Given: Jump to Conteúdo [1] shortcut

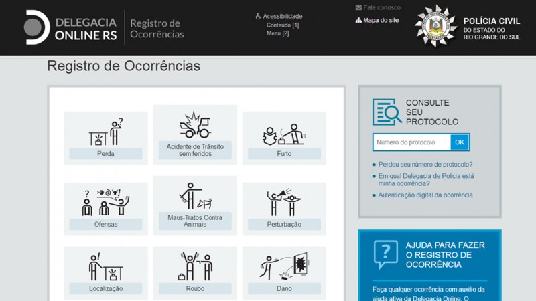Looking at the screenshot, I should (282, 25).
